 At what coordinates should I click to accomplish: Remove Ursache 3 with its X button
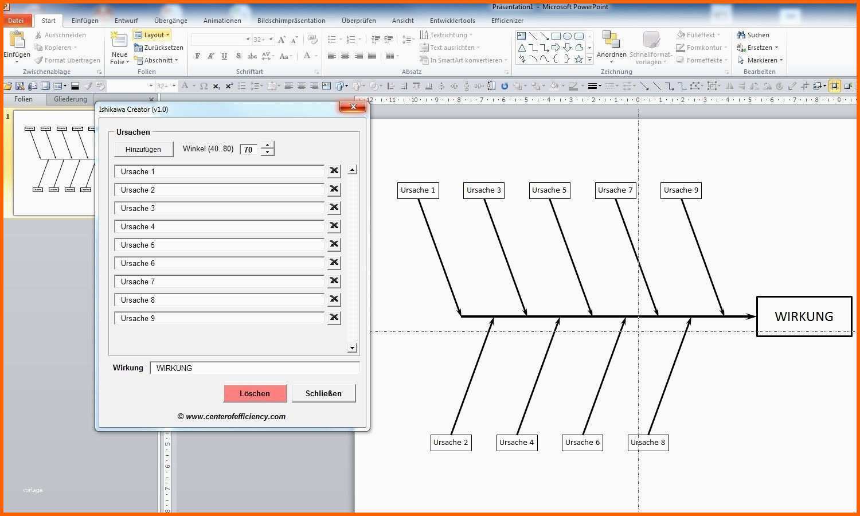(334, 208)
